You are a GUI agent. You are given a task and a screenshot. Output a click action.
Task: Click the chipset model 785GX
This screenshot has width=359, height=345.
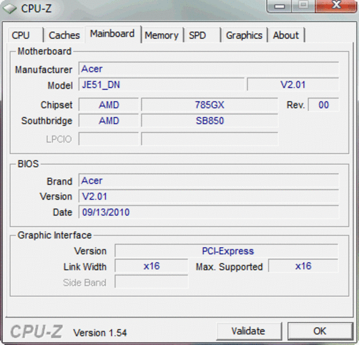tap(210, 105)
